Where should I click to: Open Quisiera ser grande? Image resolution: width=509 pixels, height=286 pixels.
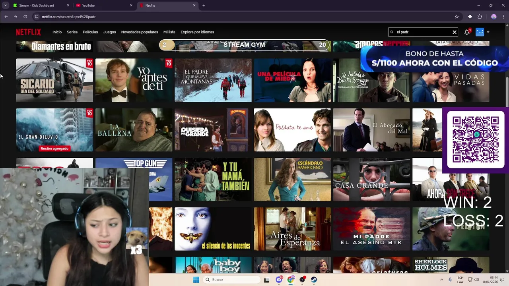point(213,130)
